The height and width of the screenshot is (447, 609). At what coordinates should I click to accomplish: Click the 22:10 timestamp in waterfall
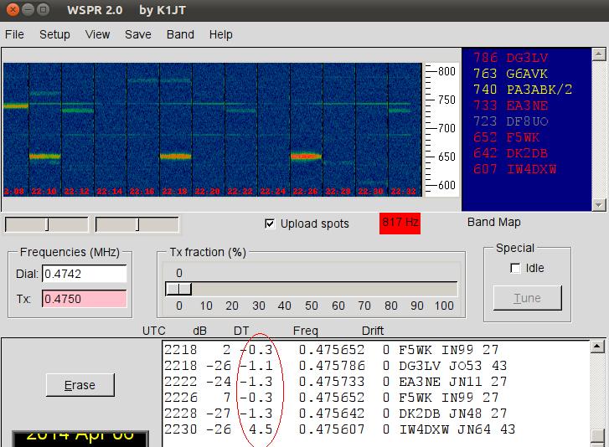tap(44, 192)
